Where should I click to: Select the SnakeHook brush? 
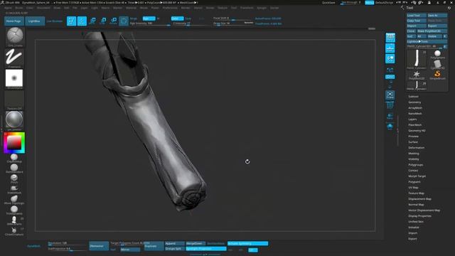tap(14, 189)
